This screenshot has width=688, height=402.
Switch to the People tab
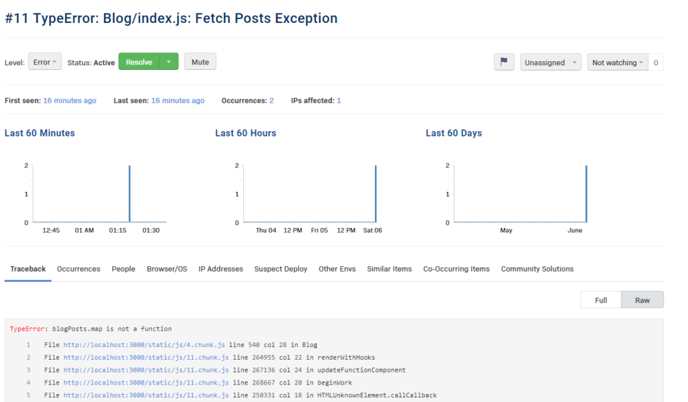(x=123, y=268)
